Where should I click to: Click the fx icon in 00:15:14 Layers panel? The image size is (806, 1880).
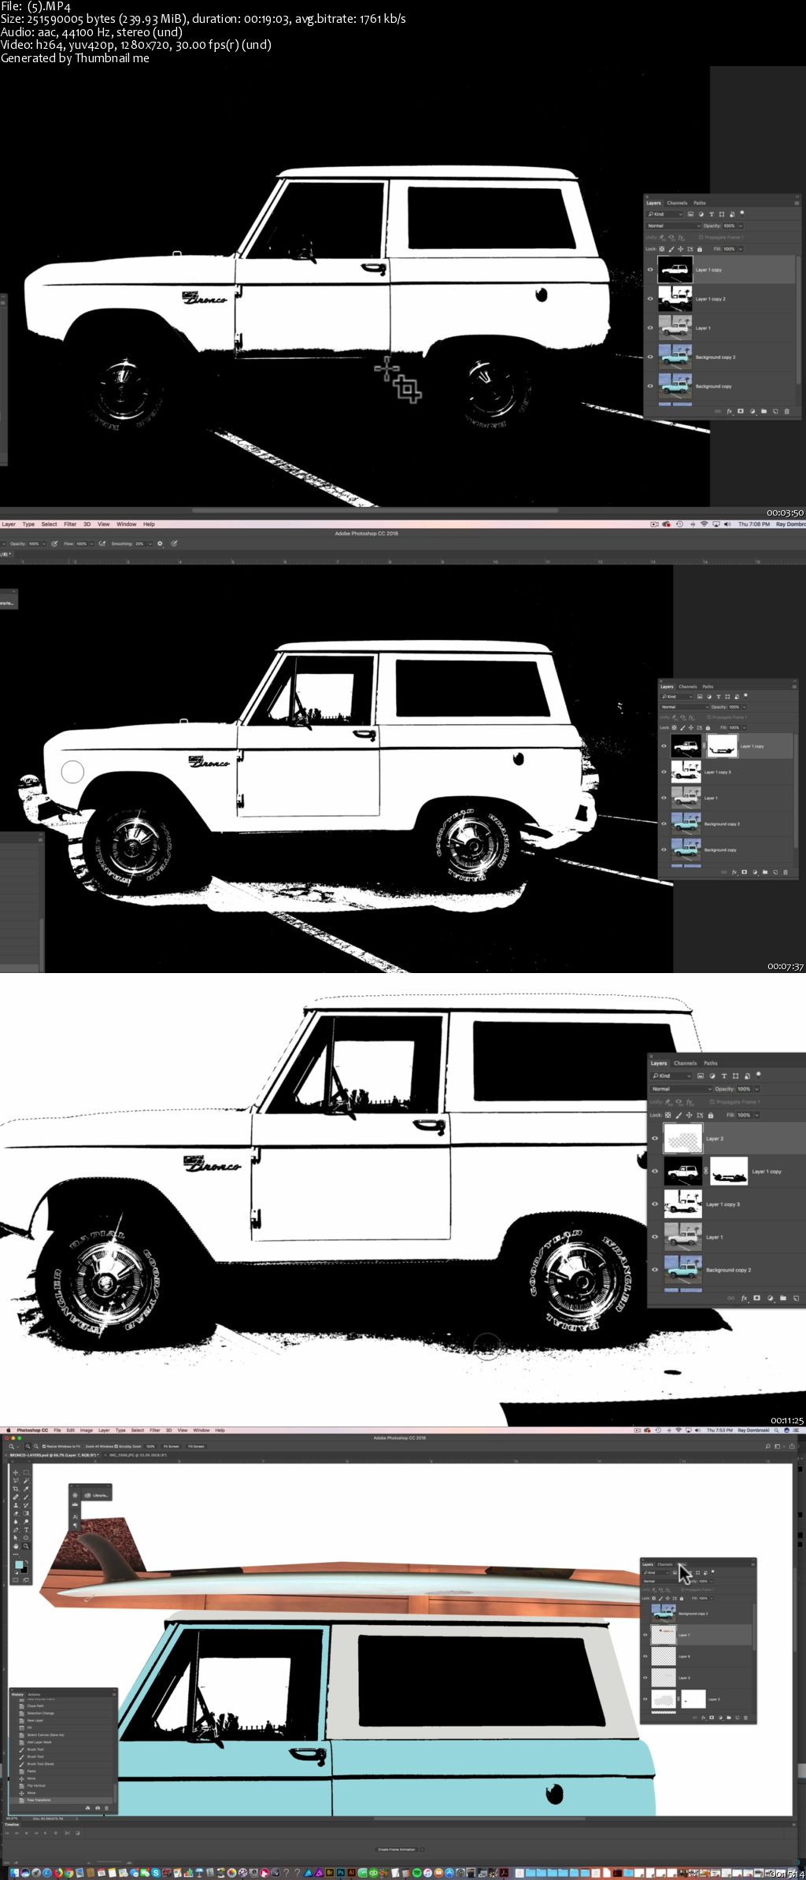click(x=703, y=1718)
